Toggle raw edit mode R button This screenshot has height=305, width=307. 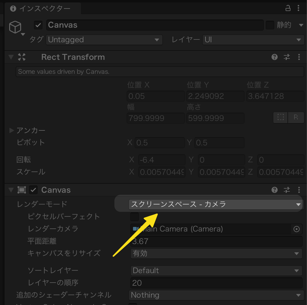pos(296,118)
